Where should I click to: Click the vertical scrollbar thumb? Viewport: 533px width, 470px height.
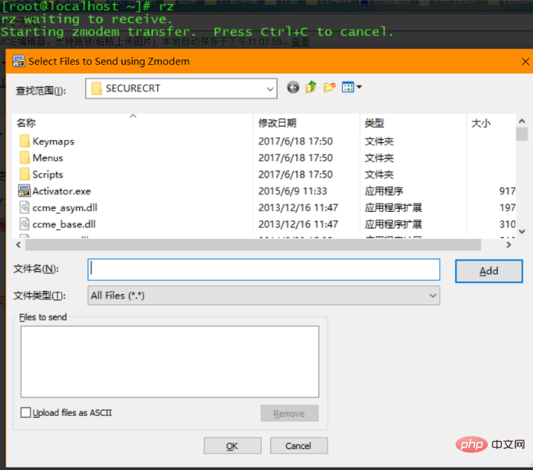pyautogui.click(x=522, y=134)
